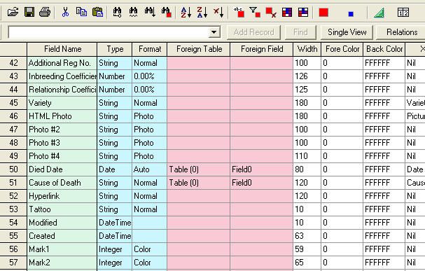This screenshot has width=425, height=271.
Task: Click the boxed '12' numbering icon
Action: (x=403, y=13)
